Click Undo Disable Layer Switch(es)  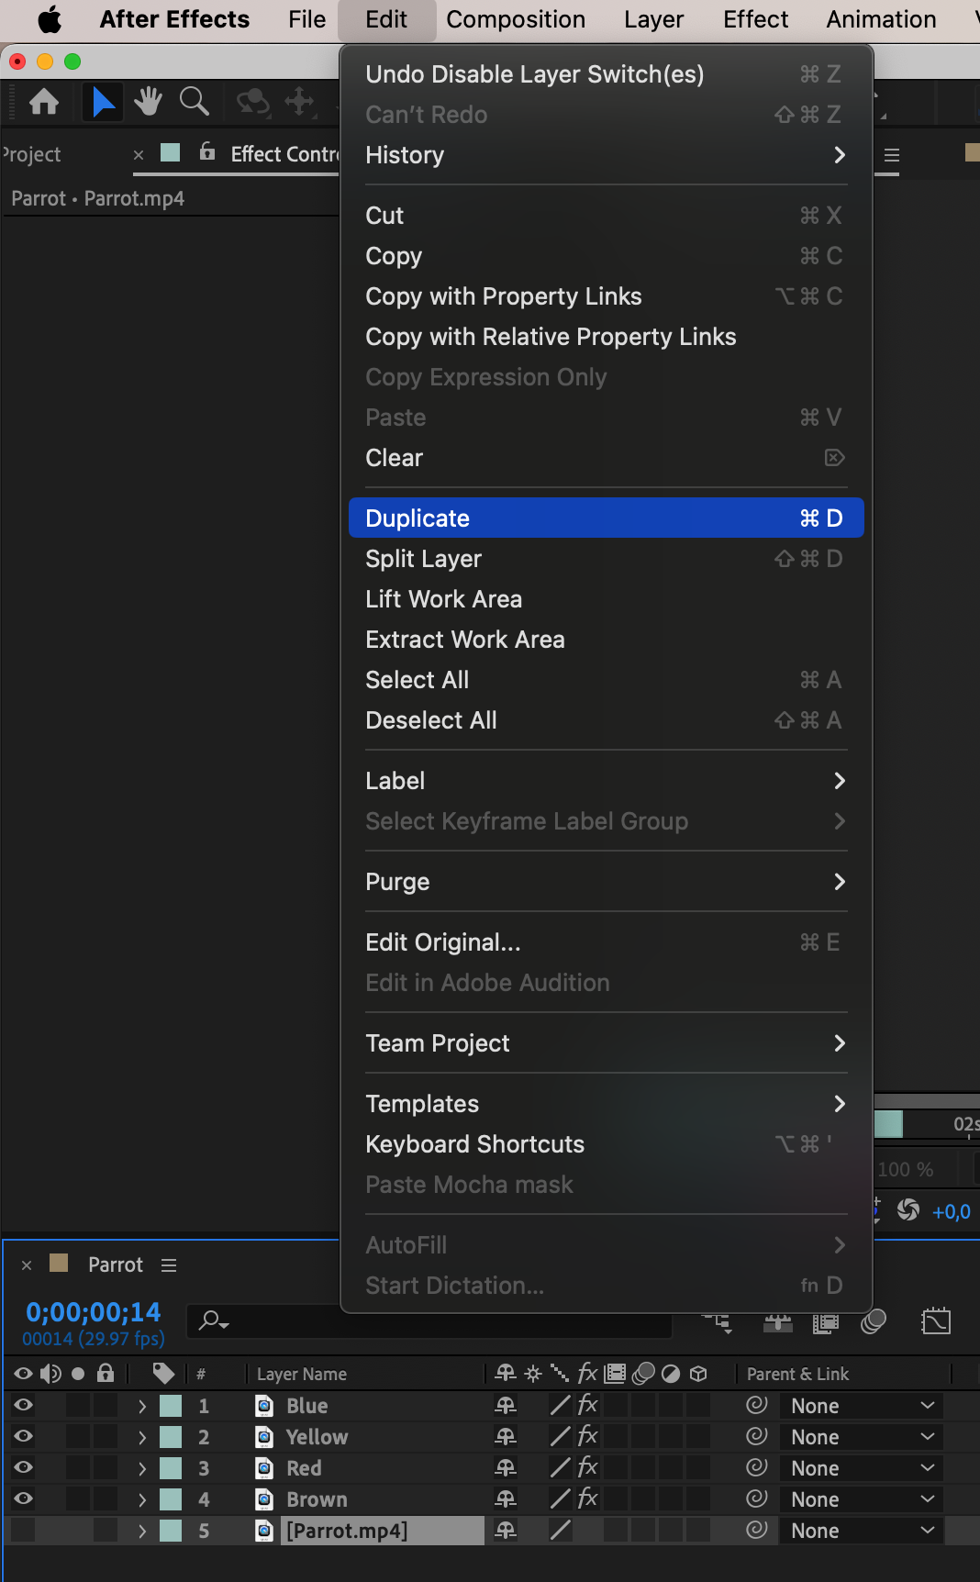(x=606, y=73)
